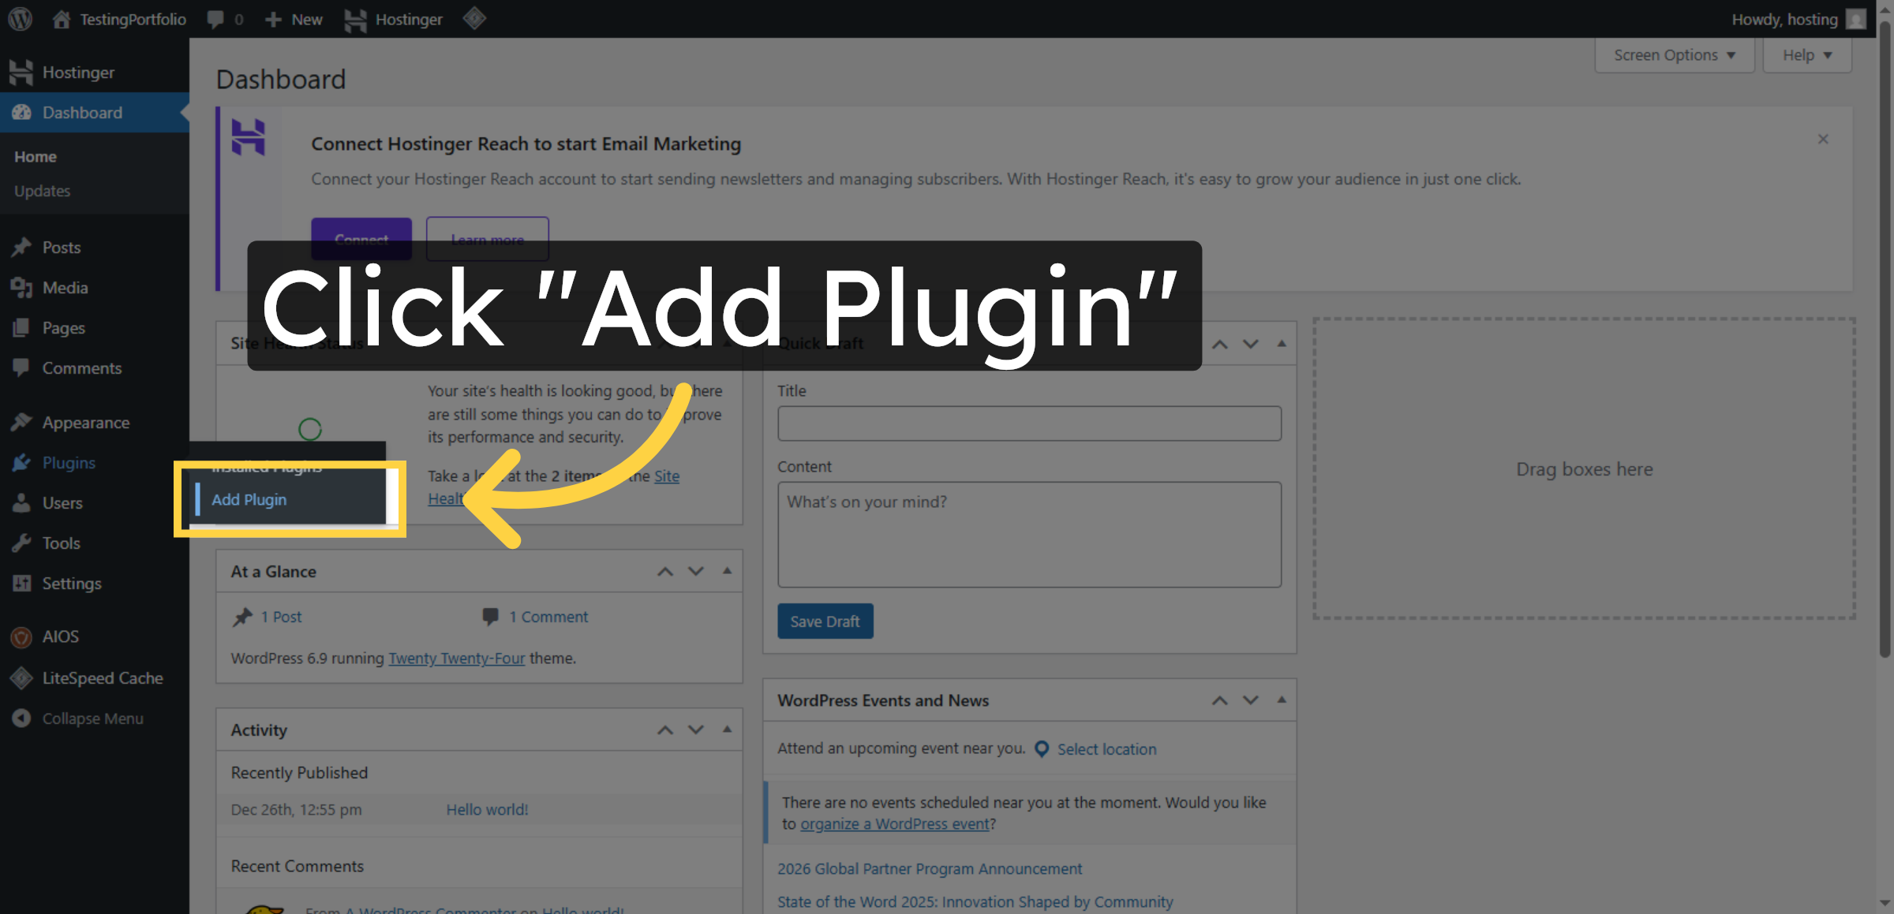The height and width of the screenshot is (914, 1894).
Task: Click the Save Draft button
Action: click(x=825, y=621)
